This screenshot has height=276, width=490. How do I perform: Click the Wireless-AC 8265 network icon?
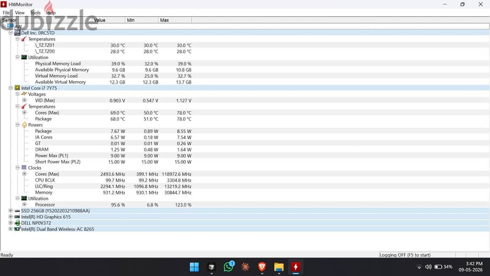pyautogui.click(x=17, y=229)
